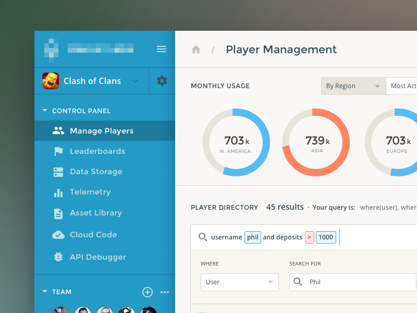This screenshot has height=313, width=417.
Task: Expand the Clash of Clans app switcher
Action: click(x=135, y=81)
